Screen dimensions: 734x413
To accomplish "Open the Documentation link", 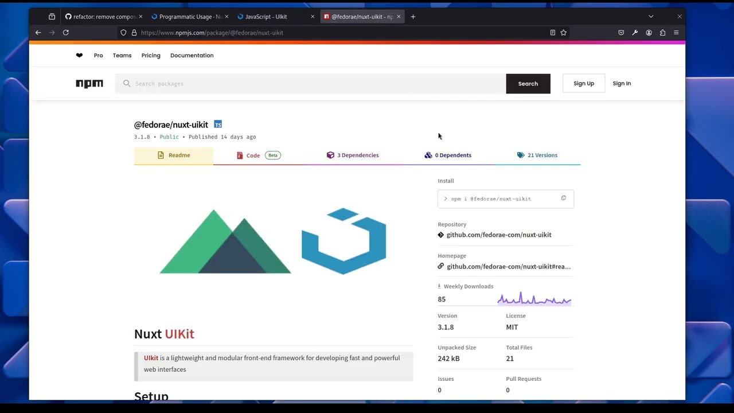I will pyautogui.click(x=192, y=56).
